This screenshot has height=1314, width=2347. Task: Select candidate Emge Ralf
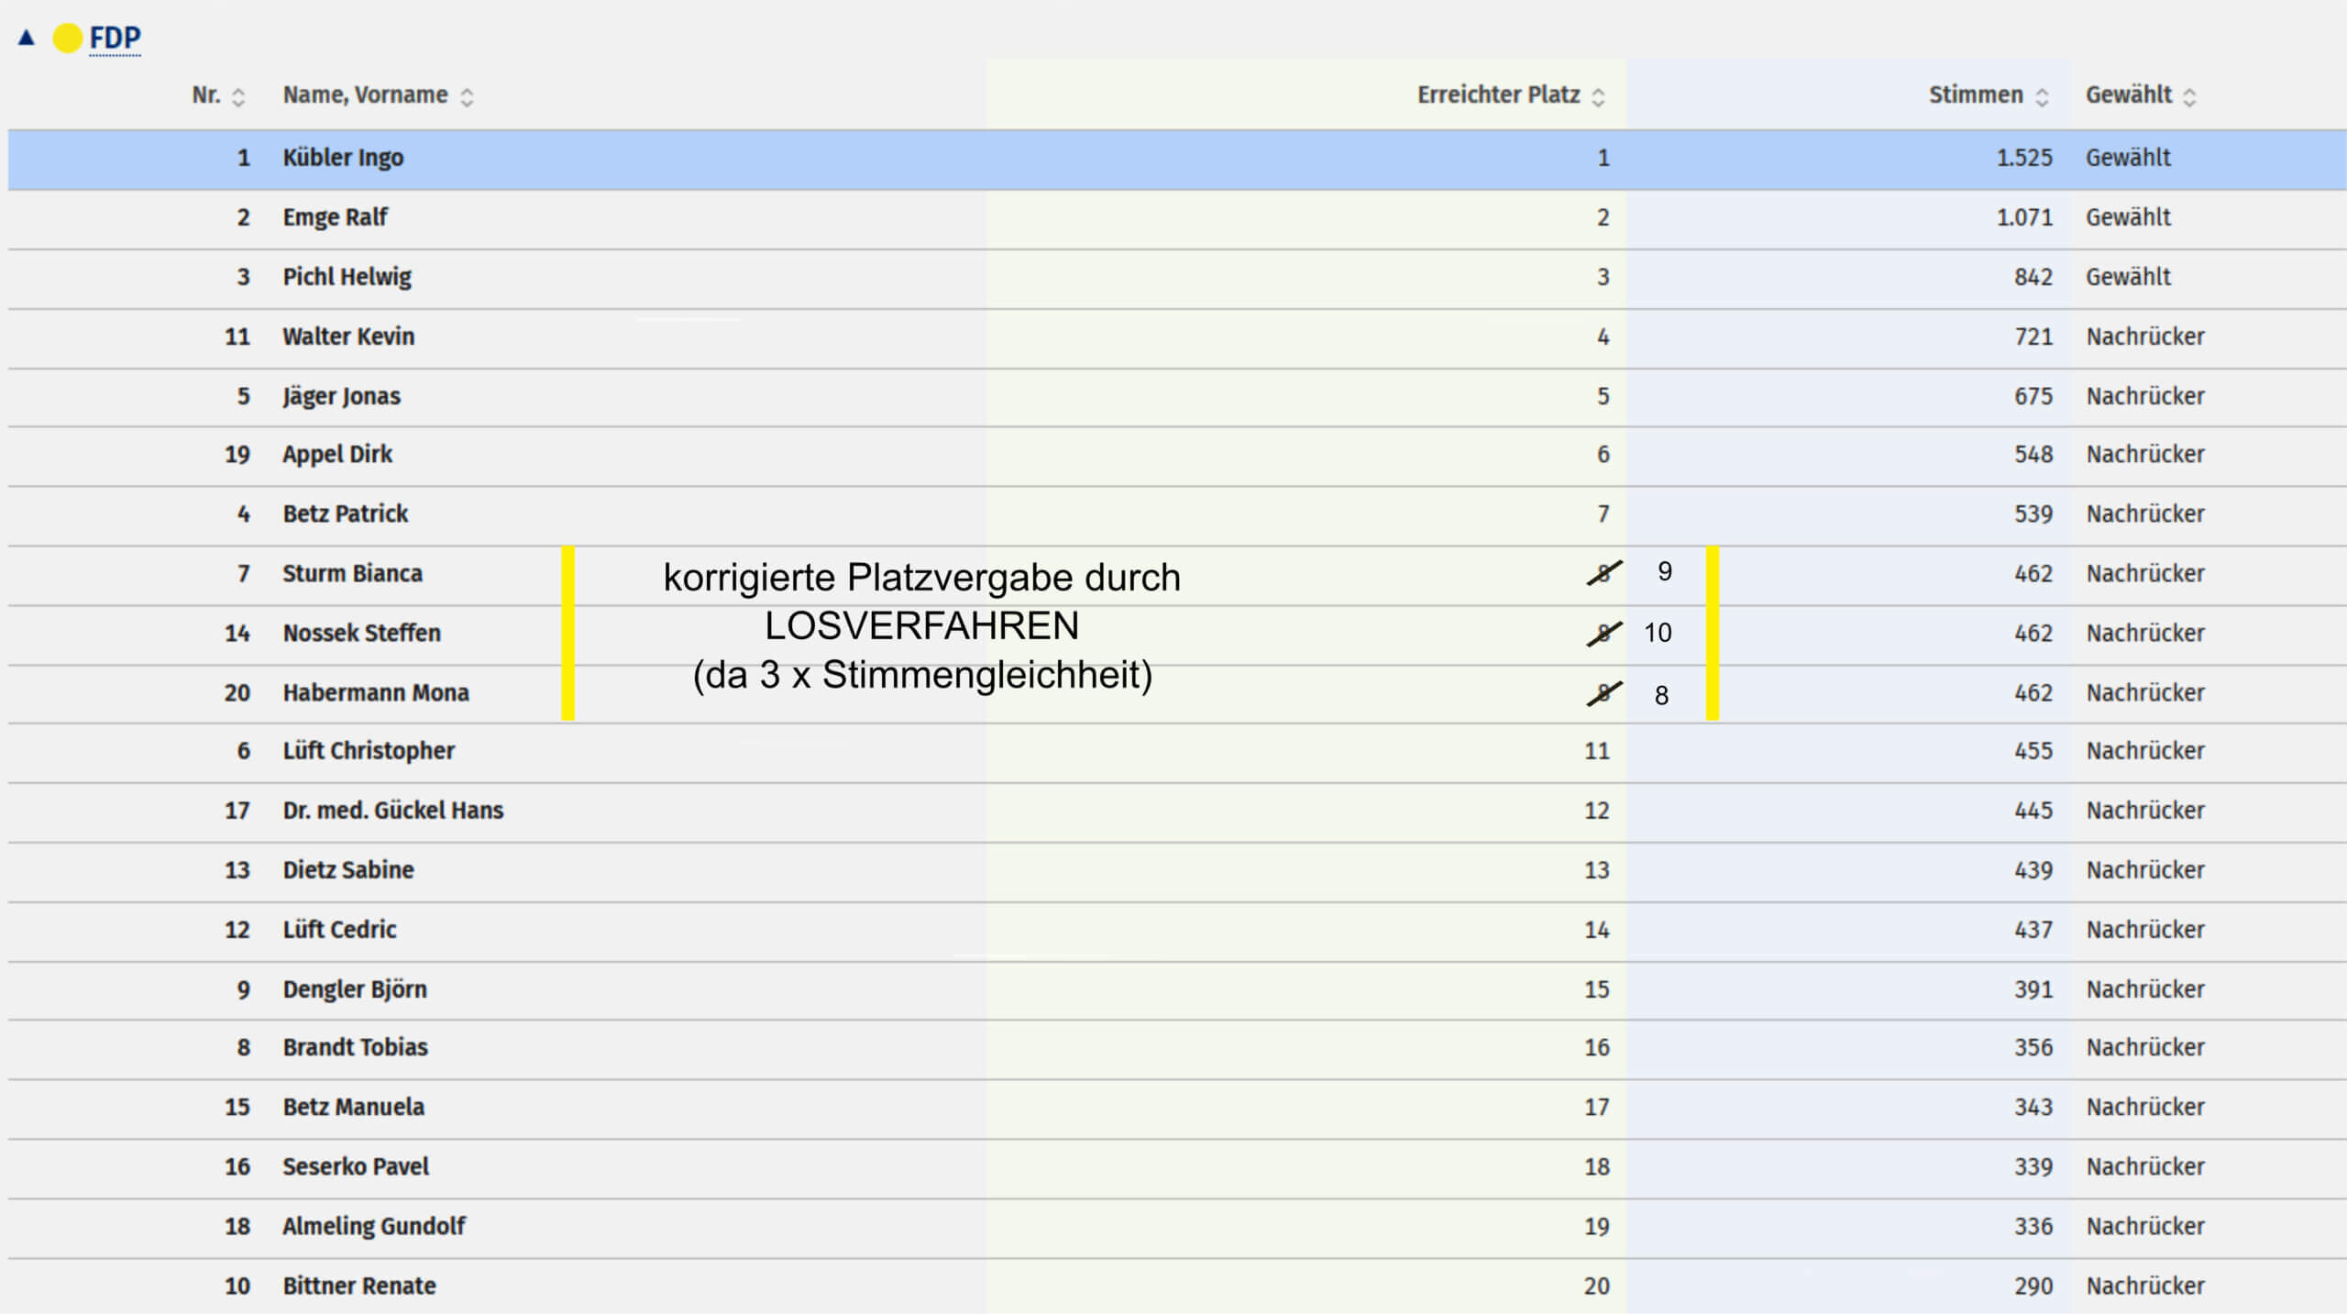335,217
